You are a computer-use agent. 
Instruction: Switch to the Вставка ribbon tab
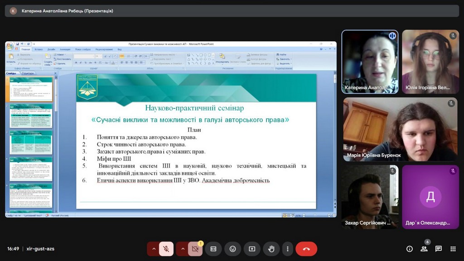click(x=40, y=49)
